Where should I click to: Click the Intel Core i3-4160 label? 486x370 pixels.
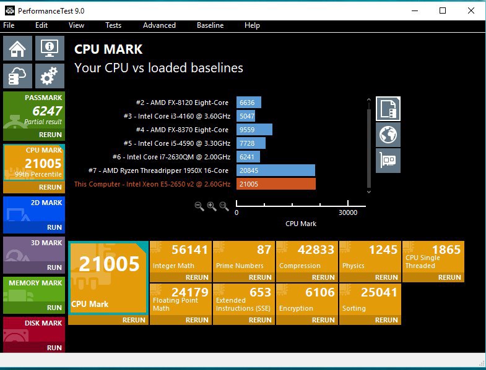tap(177, 116)
